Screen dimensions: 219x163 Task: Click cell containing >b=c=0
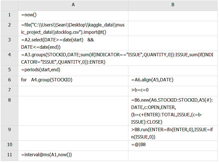173,91
